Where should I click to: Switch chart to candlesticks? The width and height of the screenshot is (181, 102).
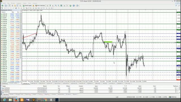point(50,6)
